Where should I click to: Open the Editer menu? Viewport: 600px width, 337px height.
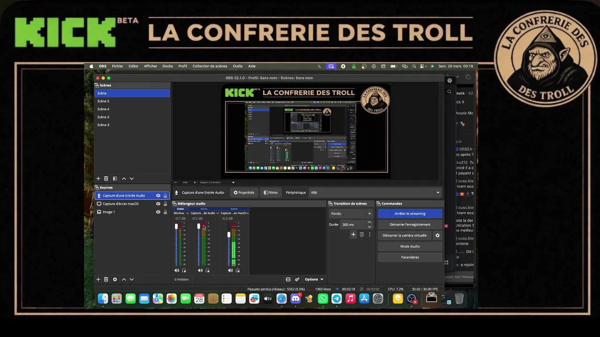point(134,66)
